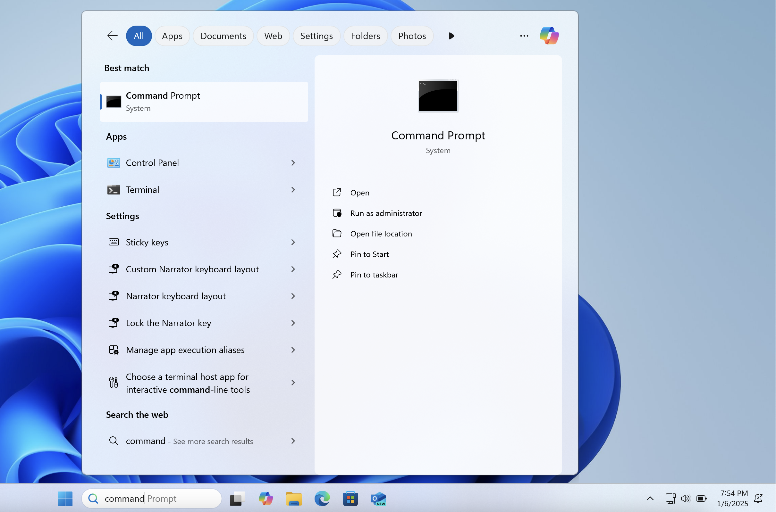776x512 pixels.
Task: Click the Windows Start button
Action: click(65, 499)
